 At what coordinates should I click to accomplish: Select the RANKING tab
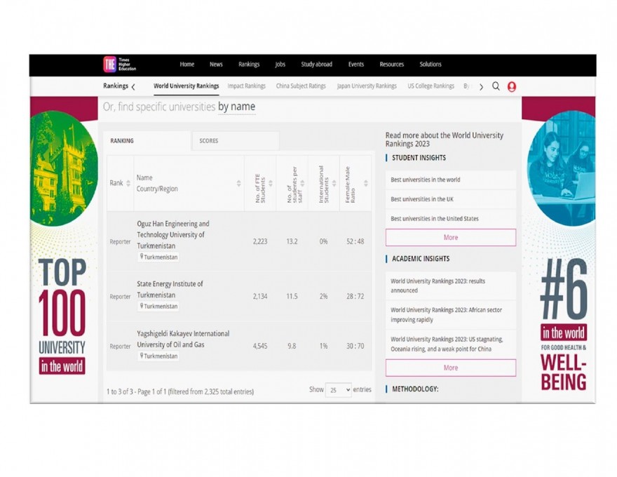[122, 141]
